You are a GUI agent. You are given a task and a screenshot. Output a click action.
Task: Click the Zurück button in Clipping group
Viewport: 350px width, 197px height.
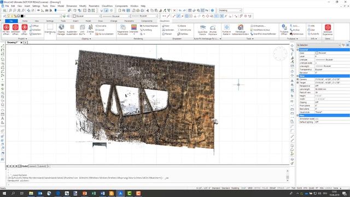(x=100, y=30)
